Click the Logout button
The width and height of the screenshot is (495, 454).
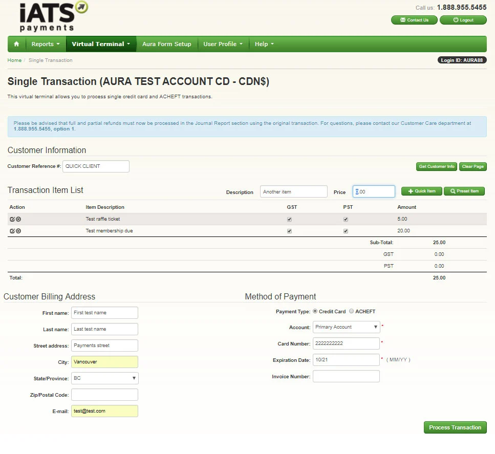[463, 20]
